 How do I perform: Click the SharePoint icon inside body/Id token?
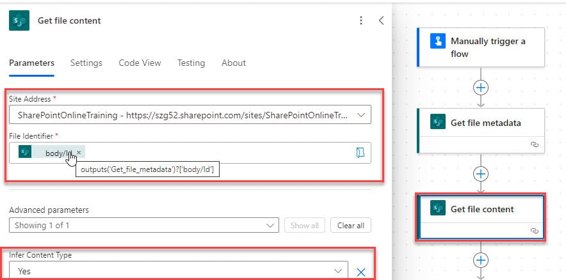[x=25, y=152]
